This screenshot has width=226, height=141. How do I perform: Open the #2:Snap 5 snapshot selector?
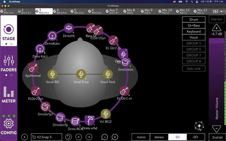(47, 137)
